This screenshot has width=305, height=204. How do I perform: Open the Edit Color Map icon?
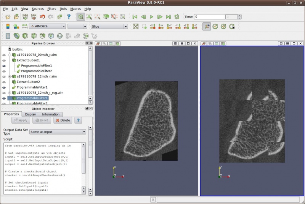tap(16, 26)
